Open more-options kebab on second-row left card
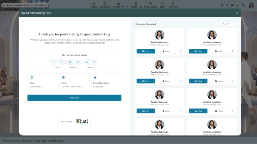 [180, 81]
